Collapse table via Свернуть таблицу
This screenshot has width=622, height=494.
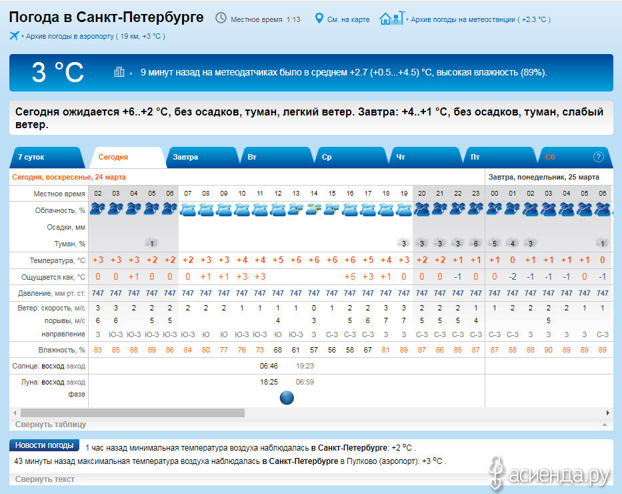click(x=51, y=424)
